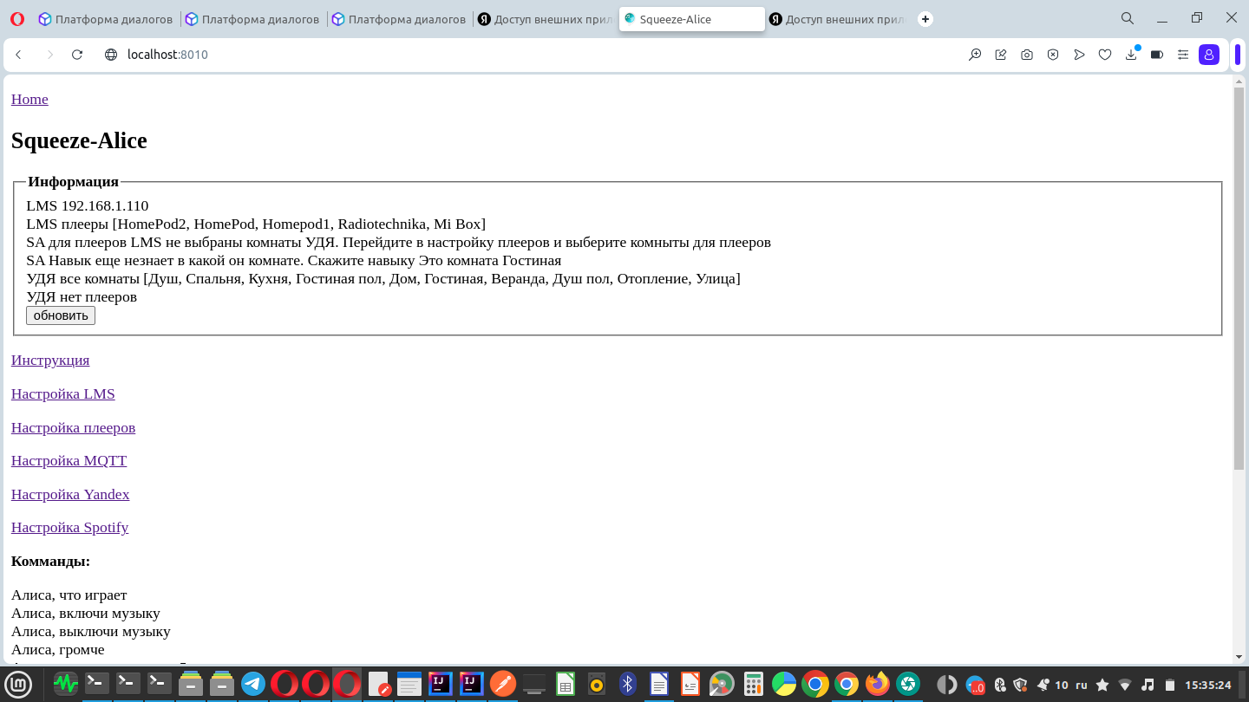Open the calculator from the taskbar
Screen dimensions: 1249x702
click(753, 685)
